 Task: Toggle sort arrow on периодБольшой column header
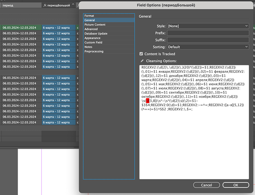coord(73,4)
